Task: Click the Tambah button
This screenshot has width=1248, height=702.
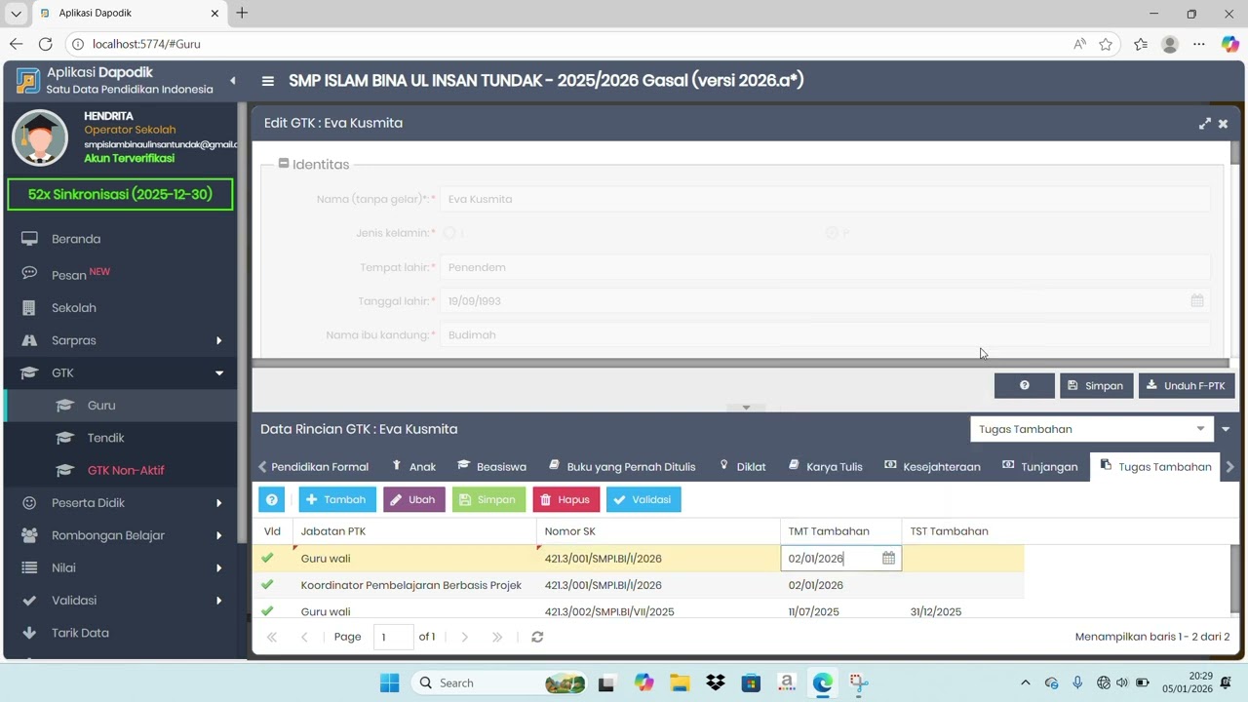Action: click(337, 499)
